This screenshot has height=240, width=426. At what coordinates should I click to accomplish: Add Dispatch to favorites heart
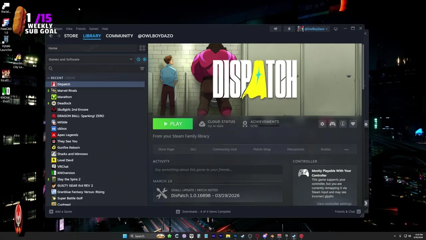(x=353, y=124)
